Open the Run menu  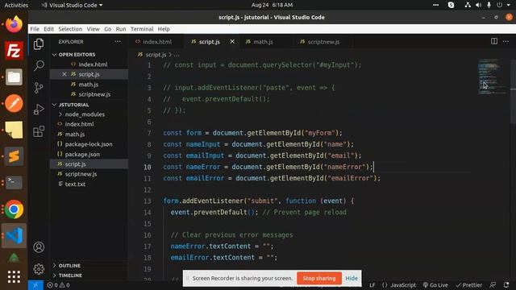(x=121, y=29)
